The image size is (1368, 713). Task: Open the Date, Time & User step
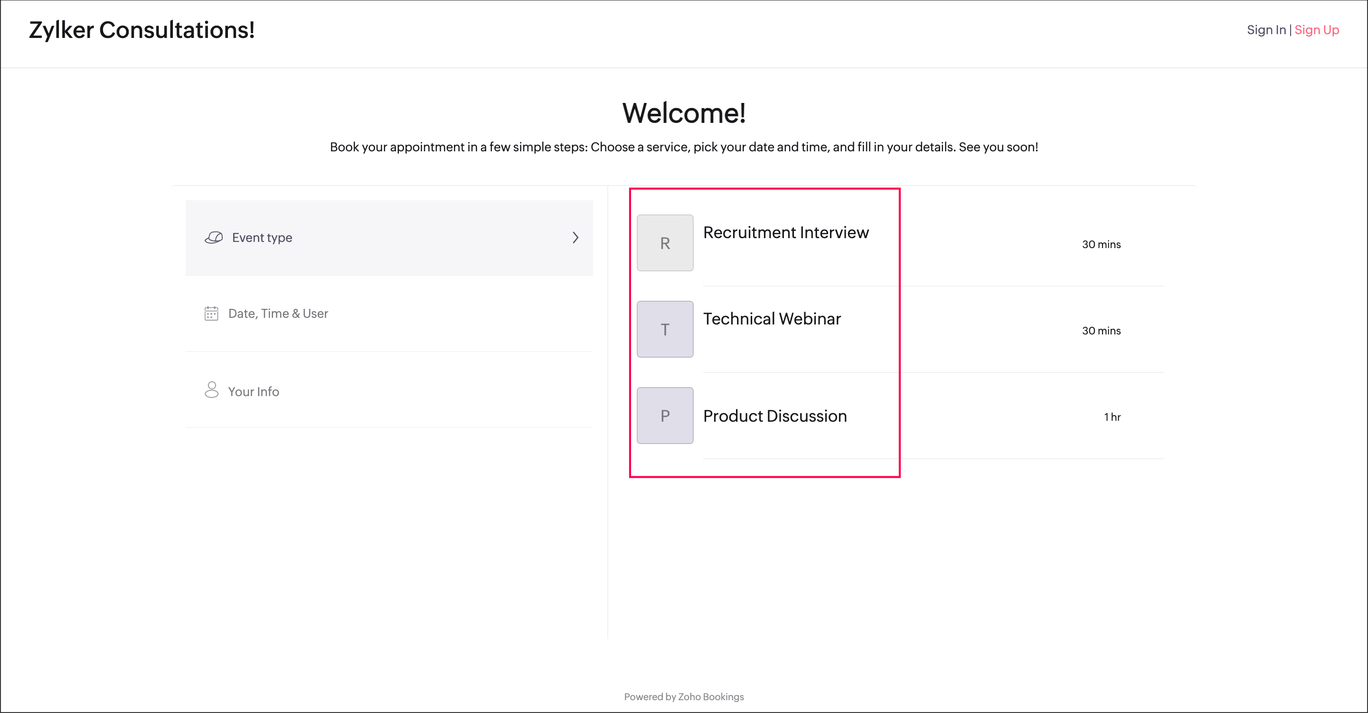278,314
